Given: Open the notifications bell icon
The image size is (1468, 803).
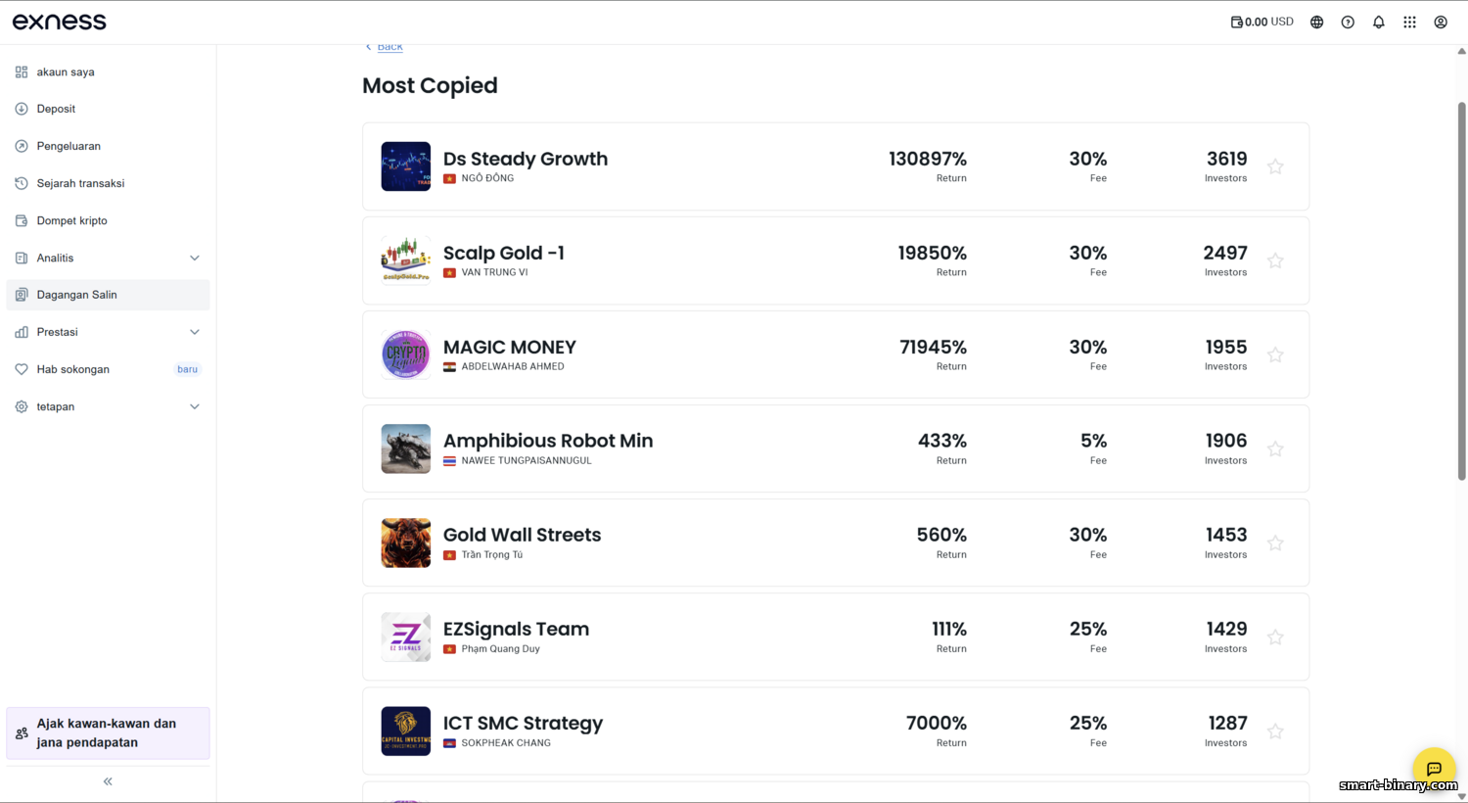Looking at the screenshot, I should tap(1379, 22).
